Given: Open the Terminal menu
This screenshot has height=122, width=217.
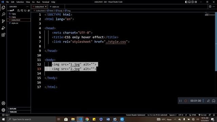Looking at the screenshot, I should (x=46, y=2).
